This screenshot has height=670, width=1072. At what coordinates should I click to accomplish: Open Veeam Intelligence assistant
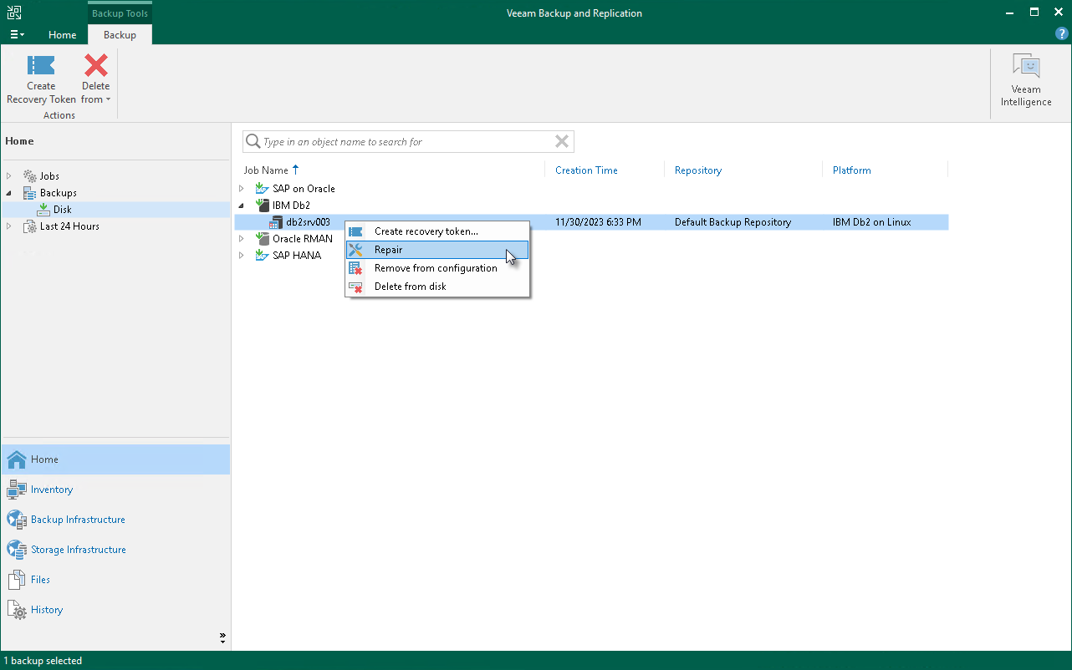pyautogui.click(x=1026, y=80)
